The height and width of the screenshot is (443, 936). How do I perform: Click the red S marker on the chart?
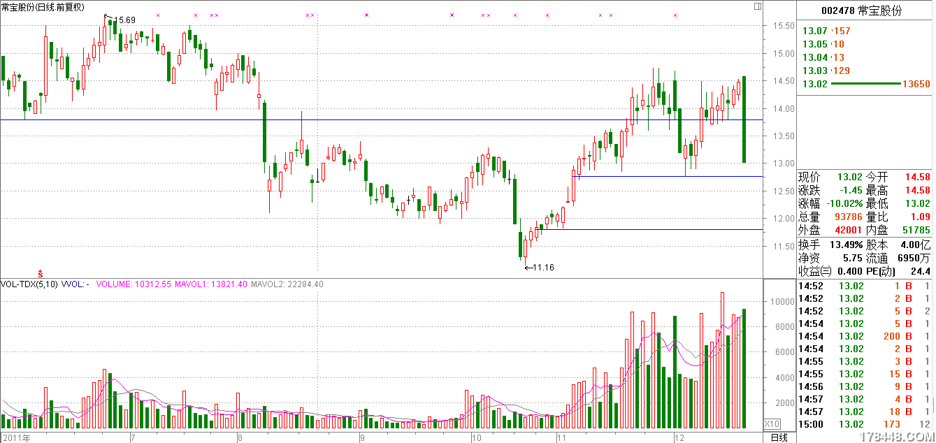coord(41,272)
